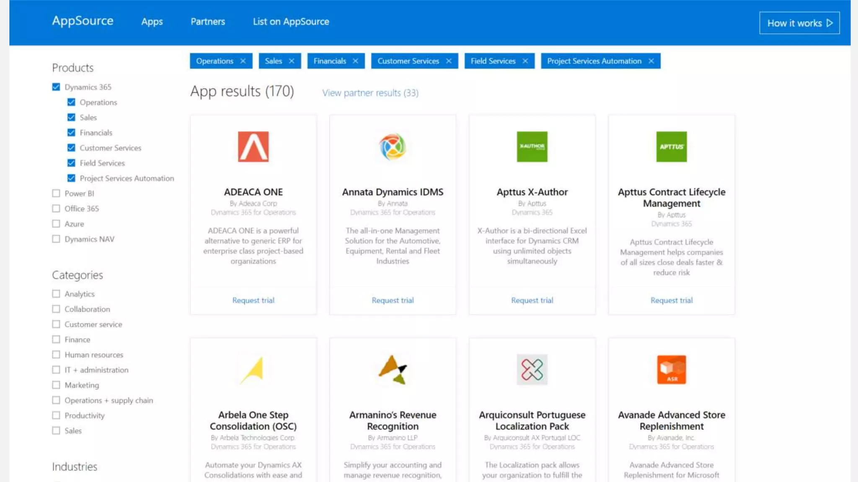Viewport: 858px width, 482px height.
Task: Remove the Operations filter tag
Action: (x=243, y=61)
